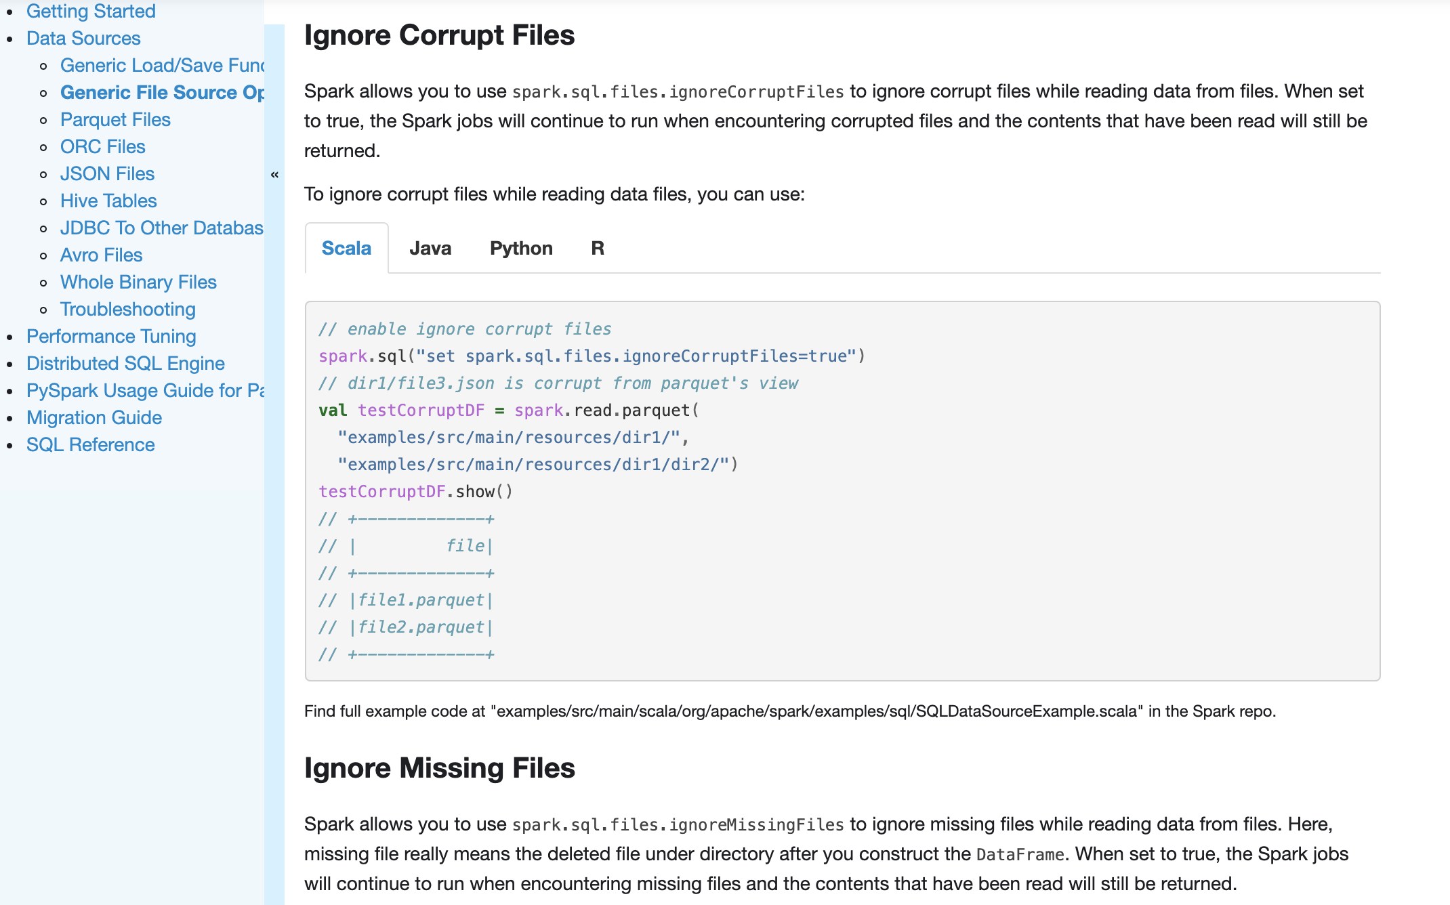Open the Avro Files link
This screenshot has width=1450, height=905.
tap(101, 255)
